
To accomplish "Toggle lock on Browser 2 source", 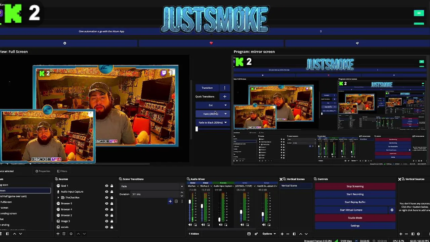I will [x=112, y=215].
